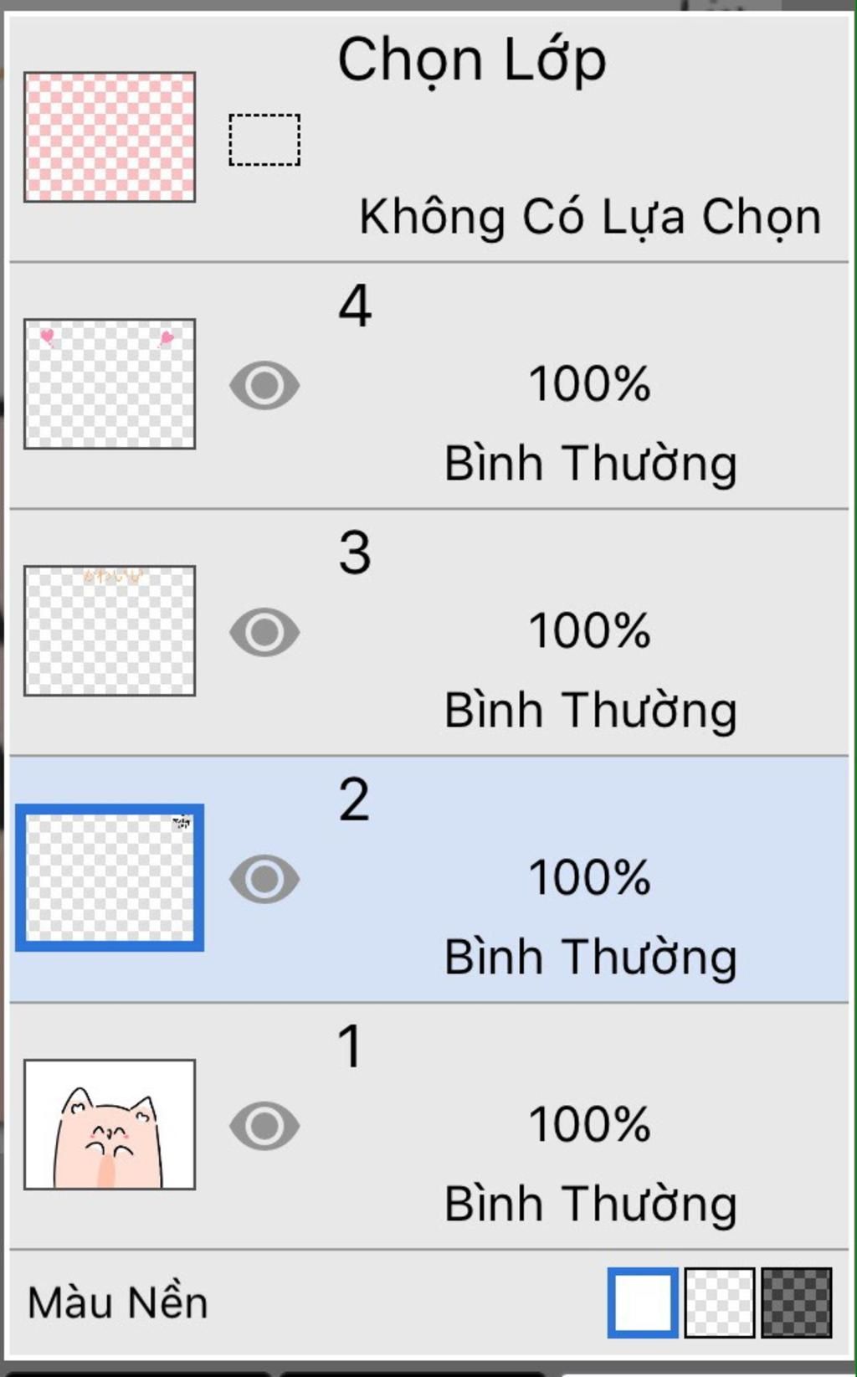Toggle the eye icon on layer 2
Image resolution: width=857 pixels, height=1377 pixels.
(264, 879)
